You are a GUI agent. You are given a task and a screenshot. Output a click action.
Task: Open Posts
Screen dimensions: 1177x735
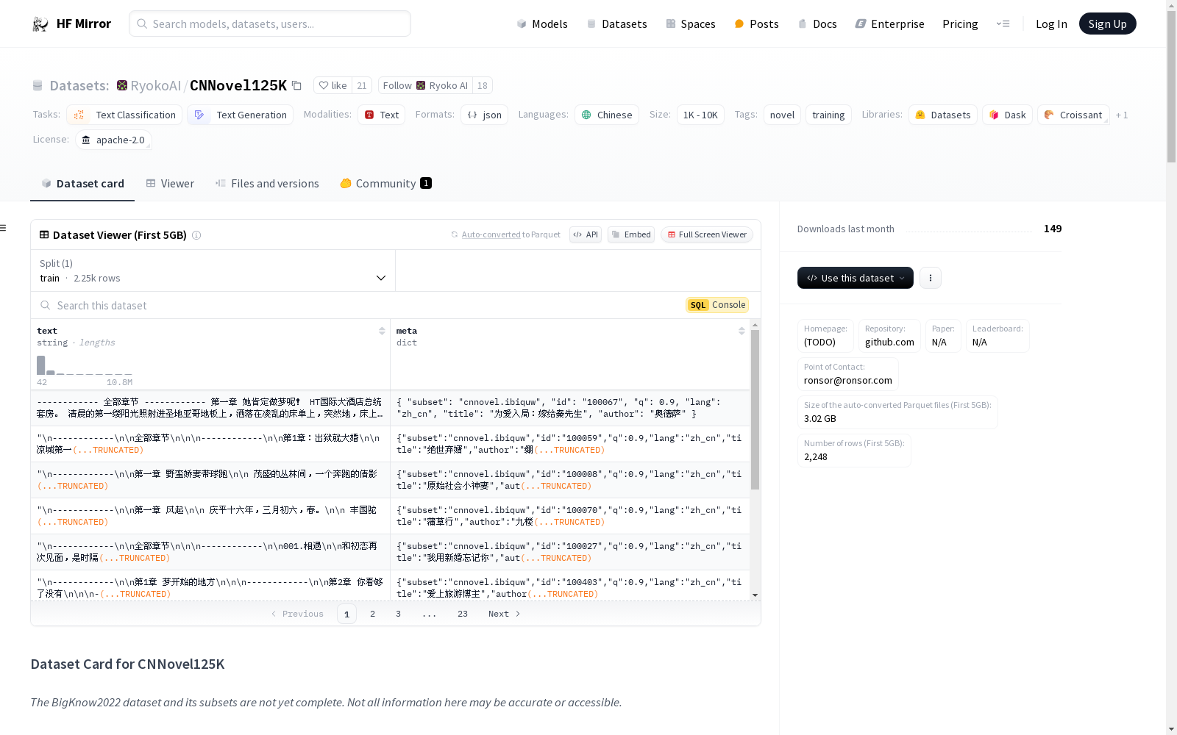tap(756, 24)
